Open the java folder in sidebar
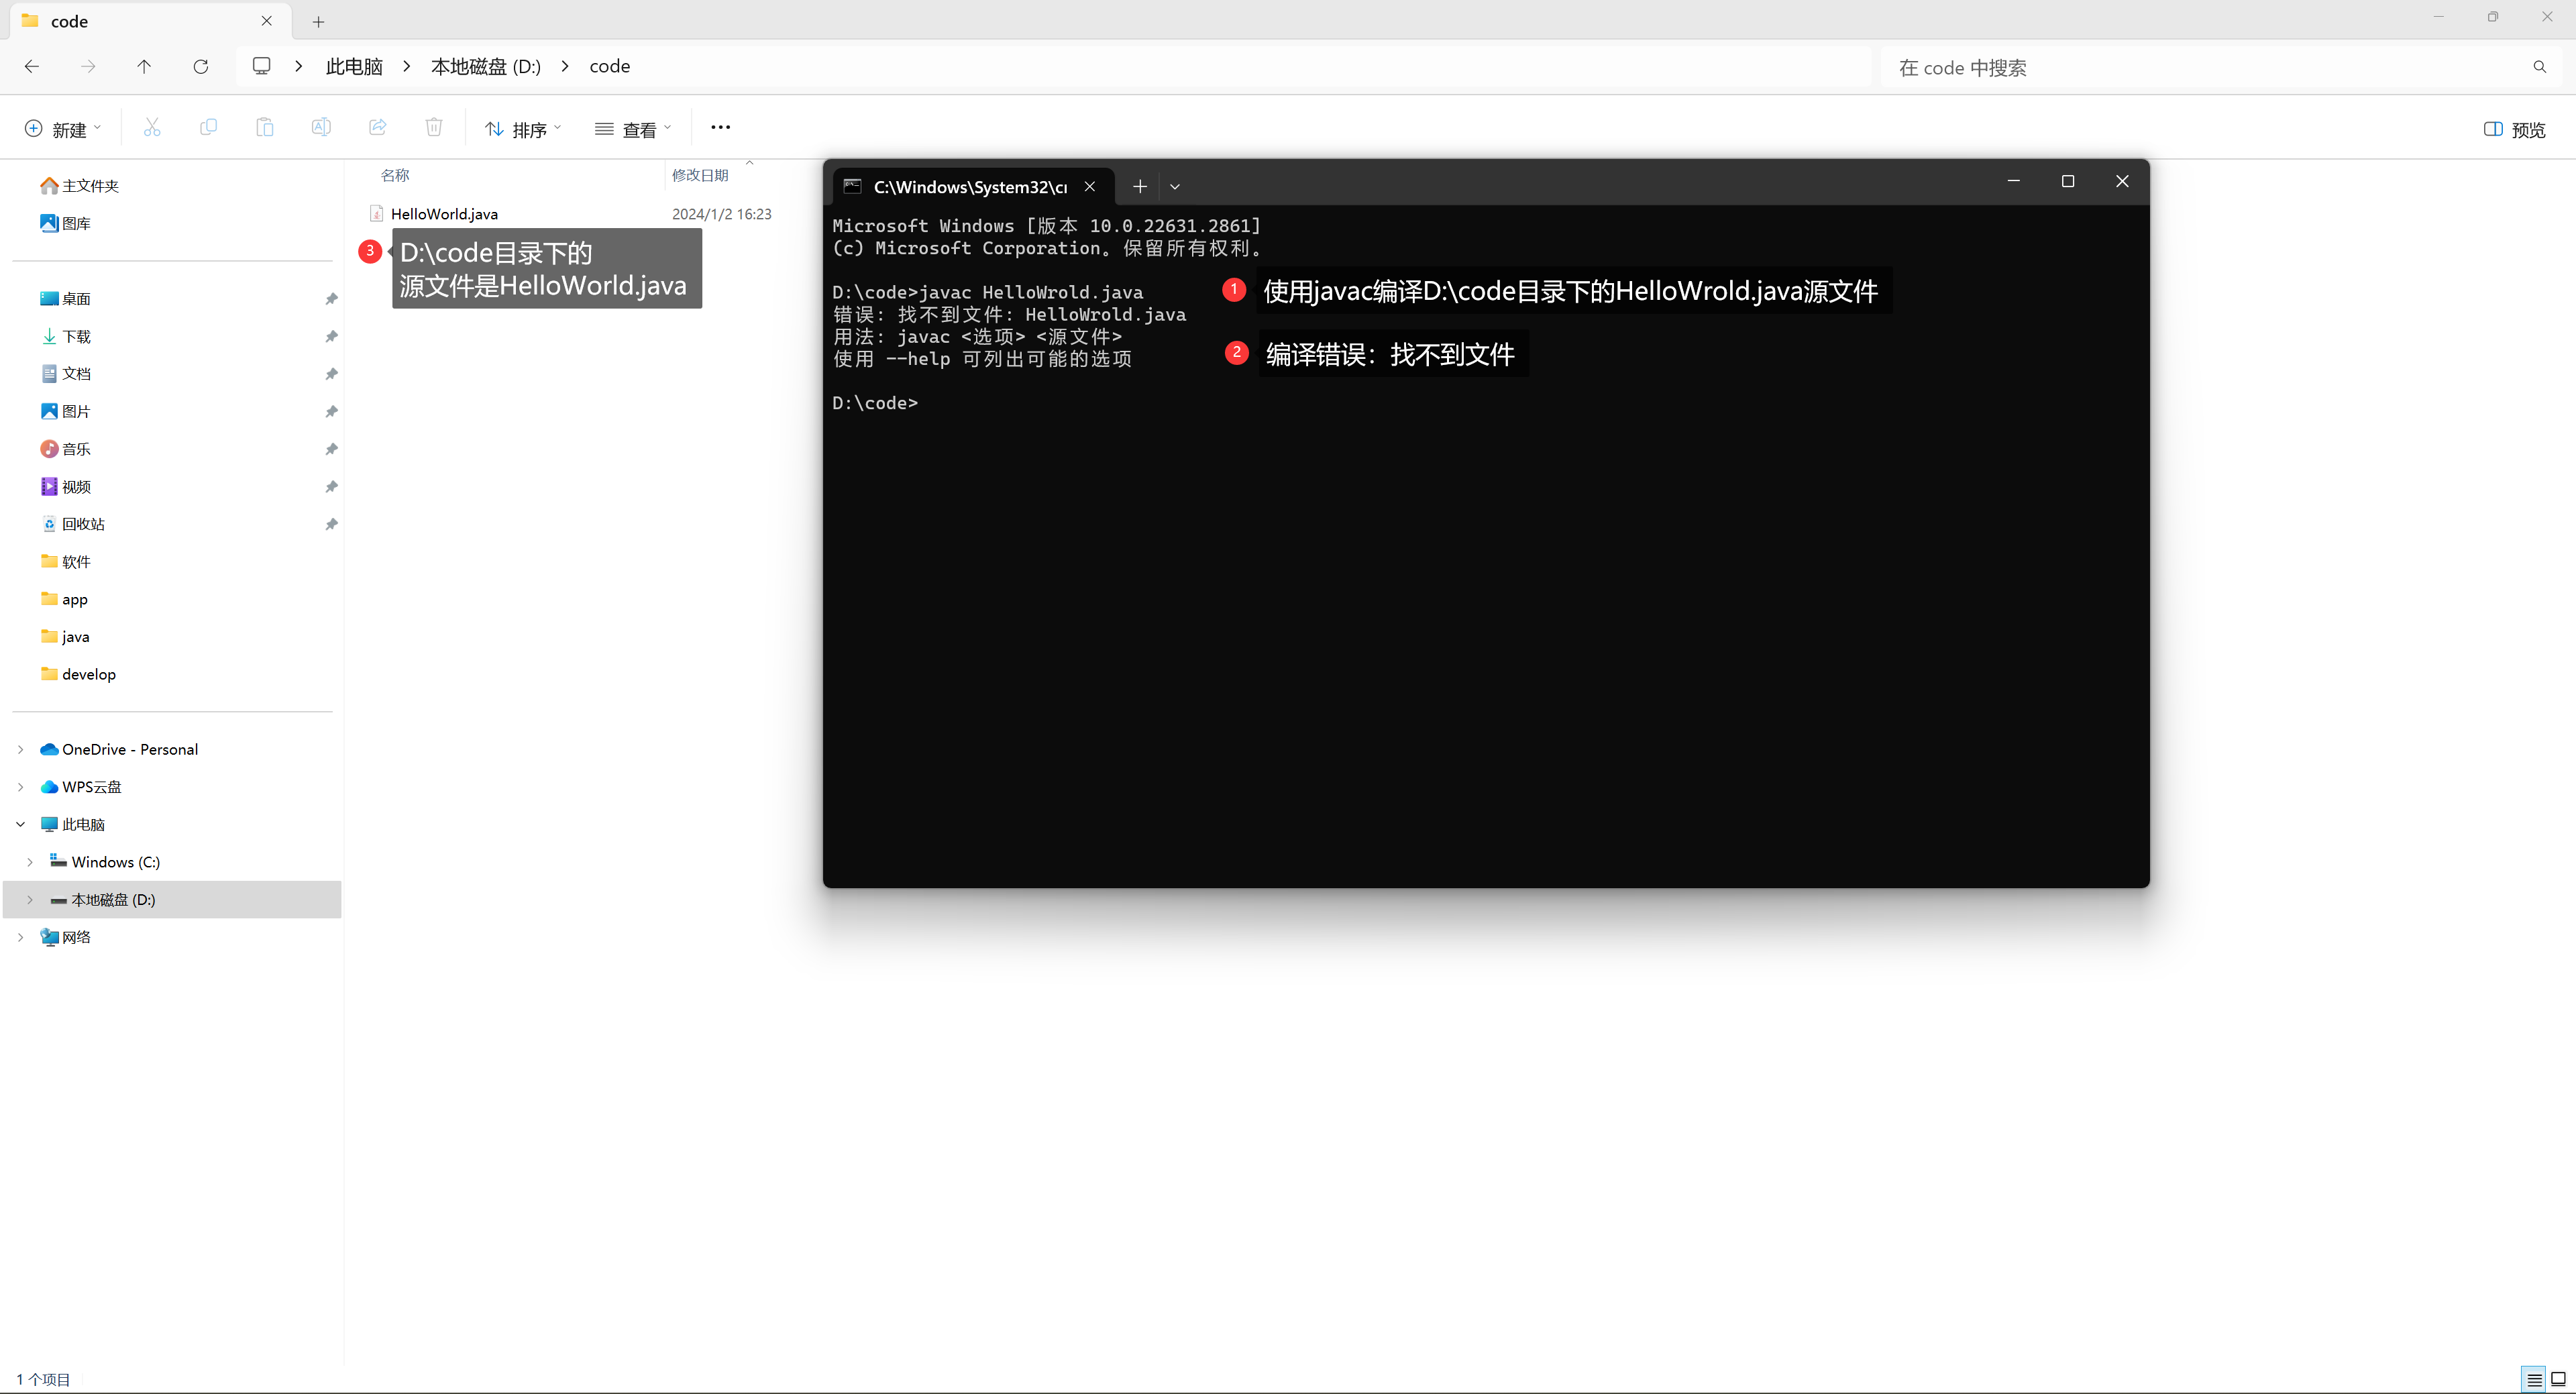Image resolution: width=2576 pixels, height=1394 pixels. tap(65, 637)
